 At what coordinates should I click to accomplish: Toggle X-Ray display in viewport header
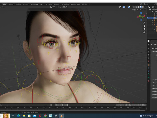tap(134, 7)
